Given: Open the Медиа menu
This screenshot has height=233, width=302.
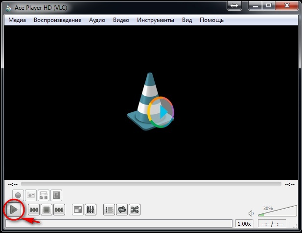Looking at the screenshot, I should point(17,20).
